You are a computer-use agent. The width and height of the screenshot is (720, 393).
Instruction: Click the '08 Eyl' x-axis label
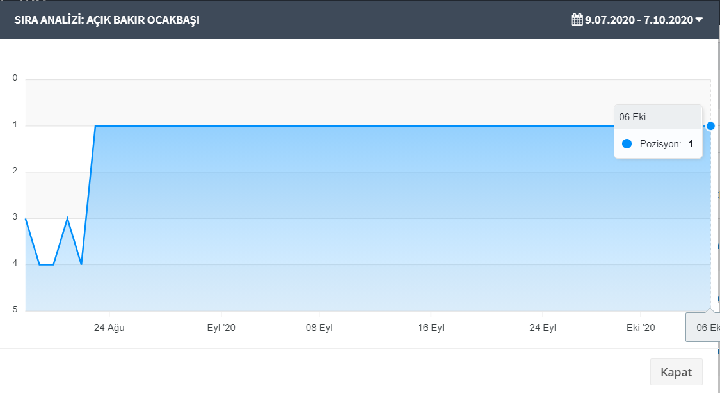(319, 327)
